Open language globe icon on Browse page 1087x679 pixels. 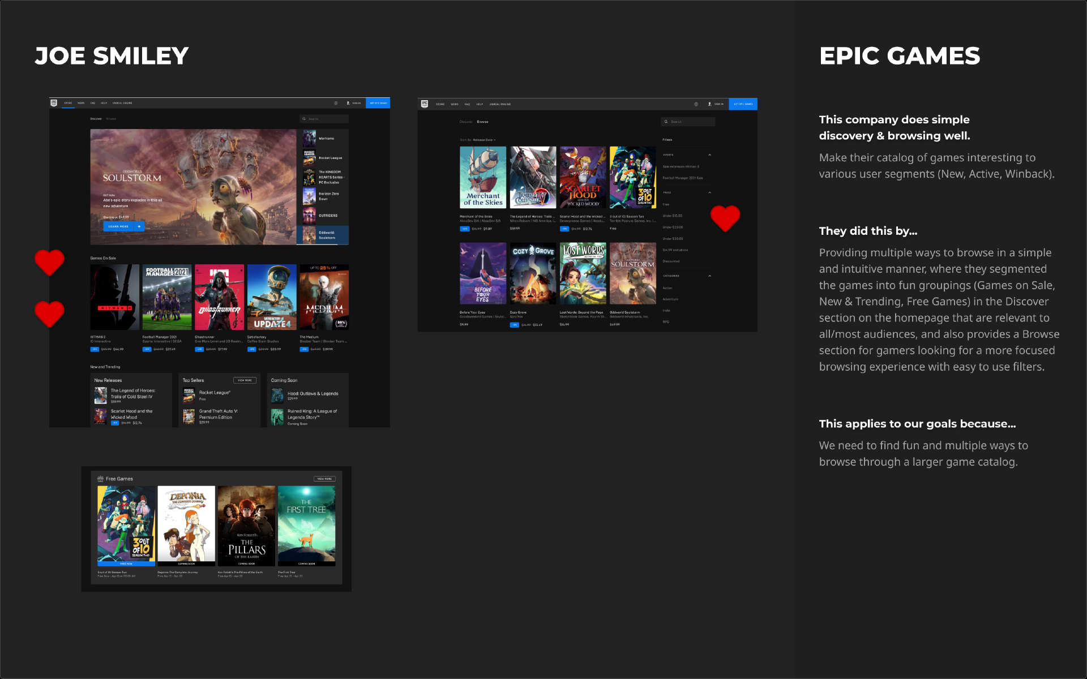696,104
